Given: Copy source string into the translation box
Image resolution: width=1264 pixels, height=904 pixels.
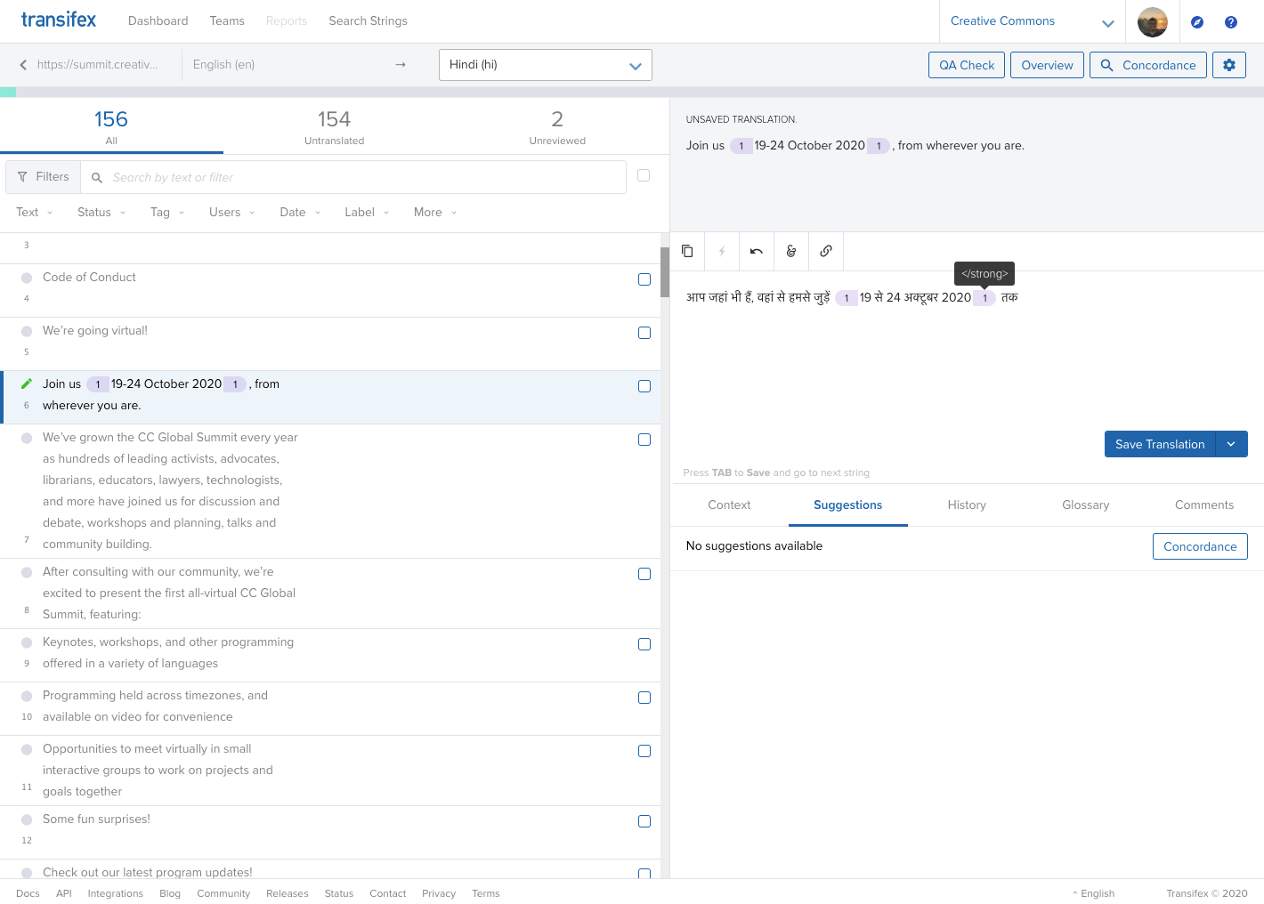Looking at the screenshot, I should pyautogui.click(x=686, y=251).
